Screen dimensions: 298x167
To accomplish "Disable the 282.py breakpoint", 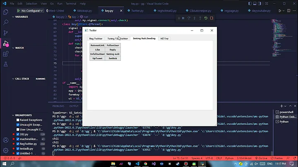I will tap(18, 134).
